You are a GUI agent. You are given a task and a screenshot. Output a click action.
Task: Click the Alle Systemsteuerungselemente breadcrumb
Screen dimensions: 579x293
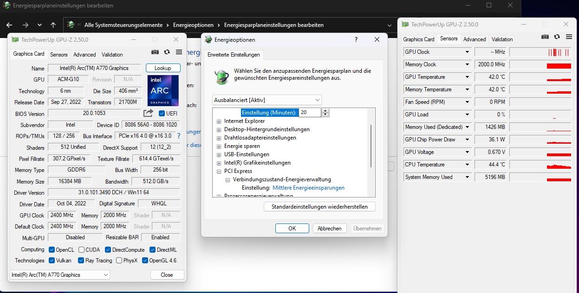[x=124, y=25]
